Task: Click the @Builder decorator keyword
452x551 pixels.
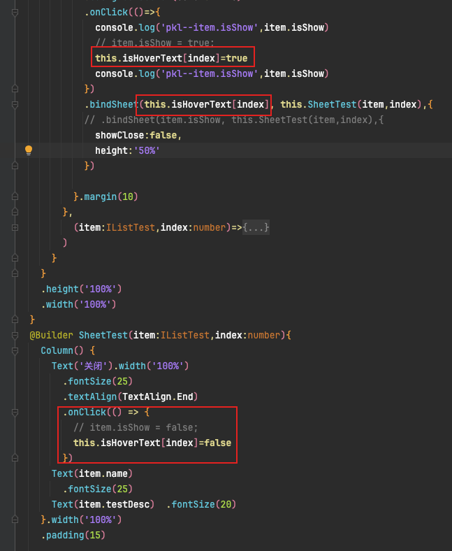Action: [52, 335]
